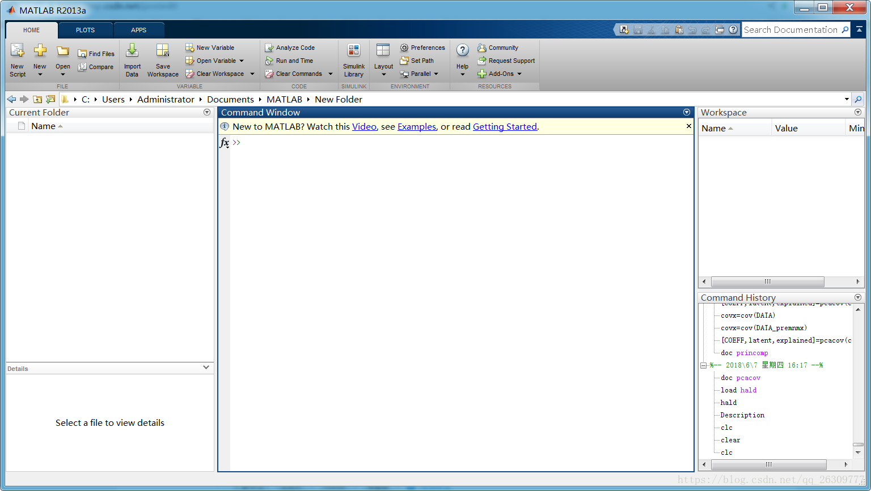The image size is (871, 491).
Task: Open the Video link
Action: click(364, 127)
